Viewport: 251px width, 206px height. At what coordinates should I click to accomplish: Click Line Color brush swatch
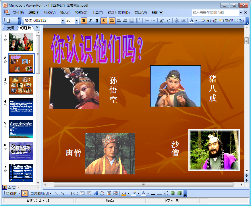pos(134,193)
